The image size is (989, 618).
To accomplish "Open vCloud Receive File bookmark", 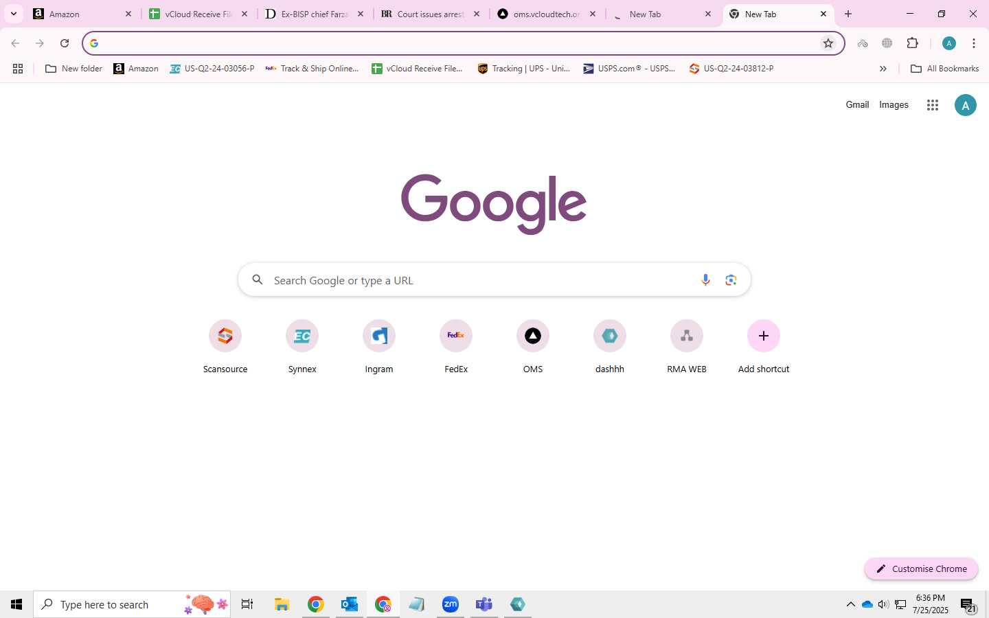I will tap(417, 69).
